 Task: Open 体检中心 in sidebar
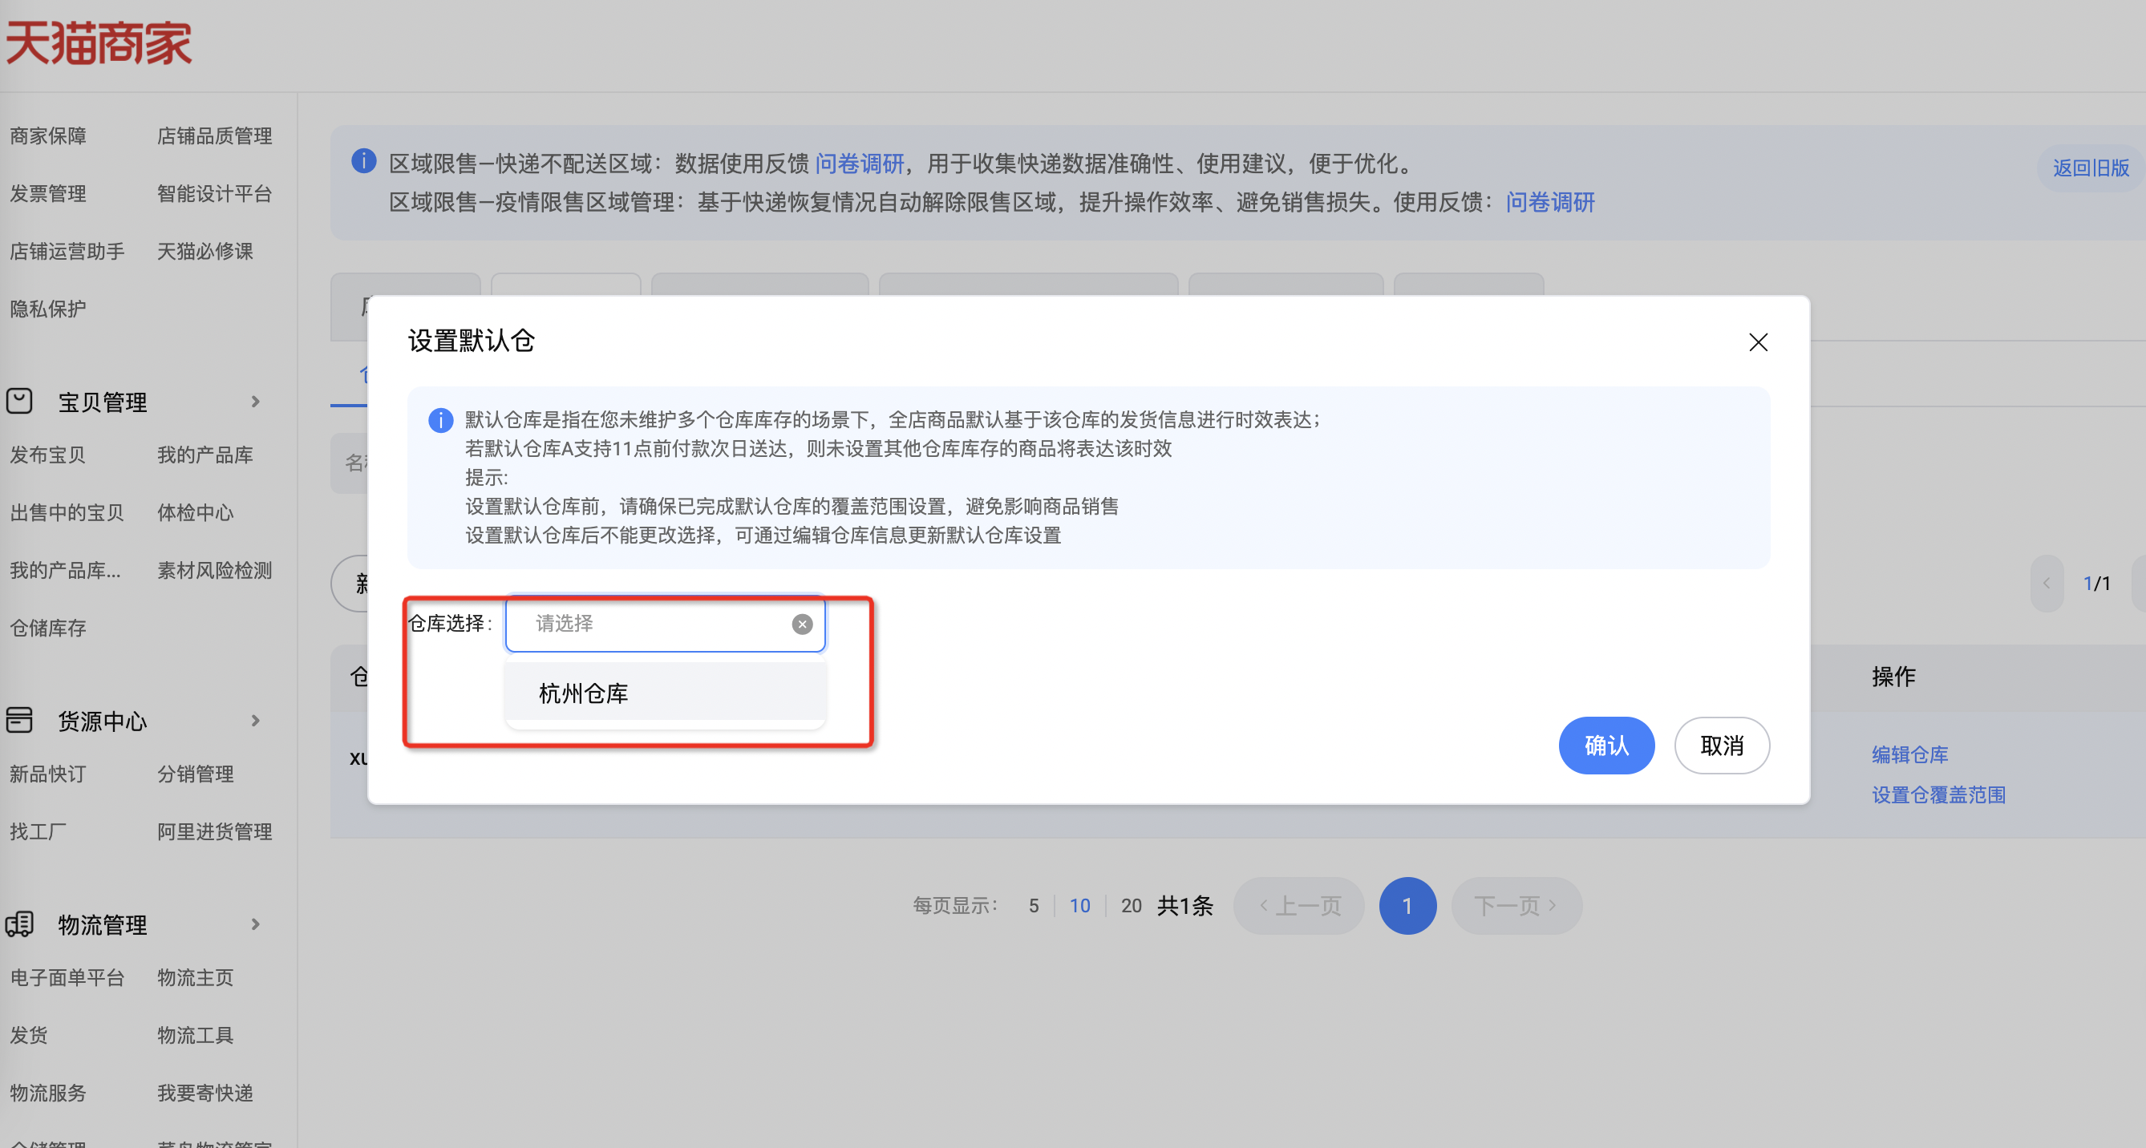pos(195,512)
